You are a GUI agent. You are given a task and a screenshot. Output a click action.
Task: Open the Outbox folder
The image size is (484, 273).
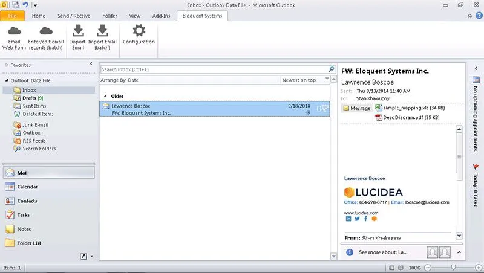[27, 133]
